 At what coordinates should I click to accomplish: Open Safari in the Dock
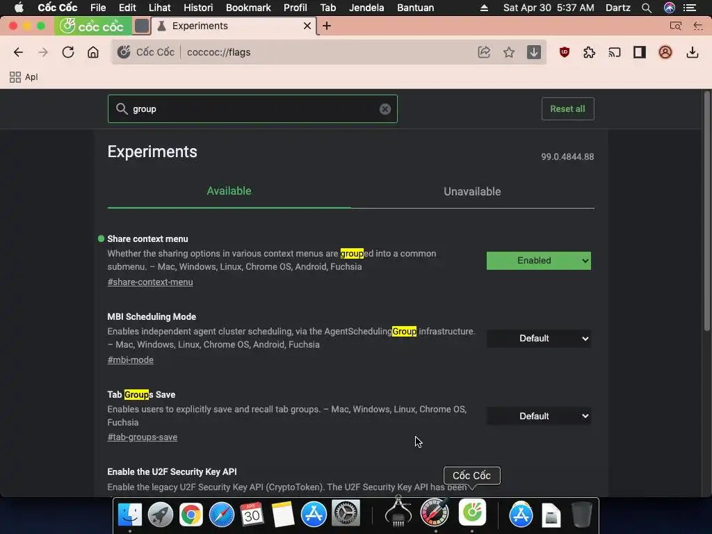222,515
